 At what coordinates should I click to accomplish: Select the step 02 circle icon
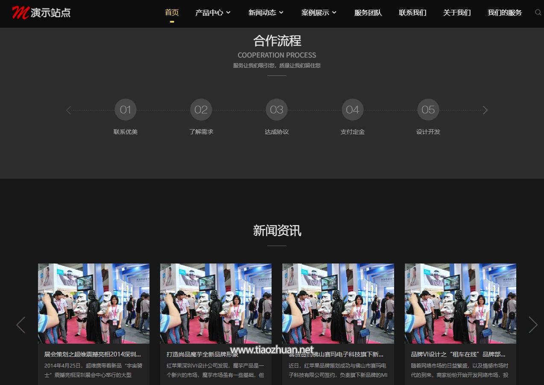201,110
